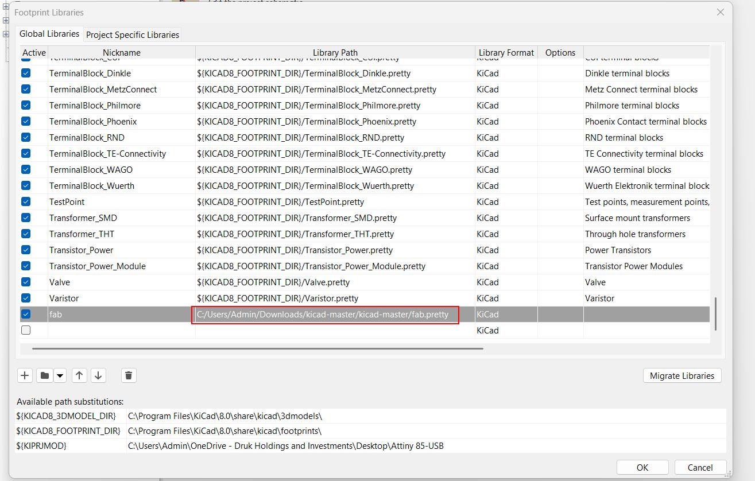
Task: Close the Footprint Libraries dialog
Action: tap(720, 12)
